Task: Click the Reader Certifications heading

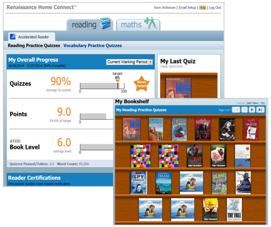Action: click(x=34, y=178)
